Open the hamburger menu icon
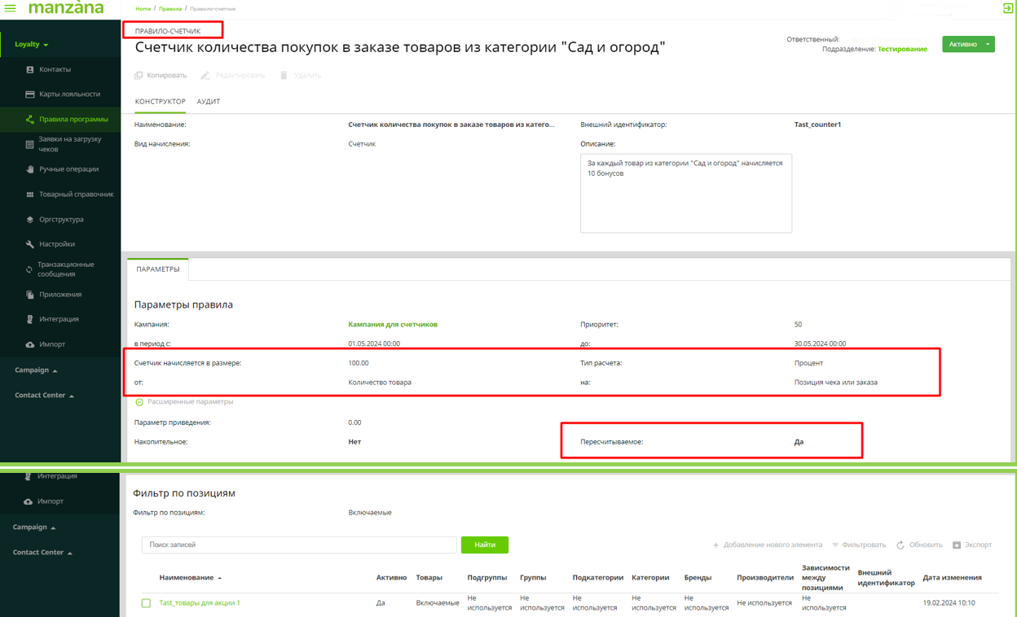 pyautogui.click(x=11, y=8)
